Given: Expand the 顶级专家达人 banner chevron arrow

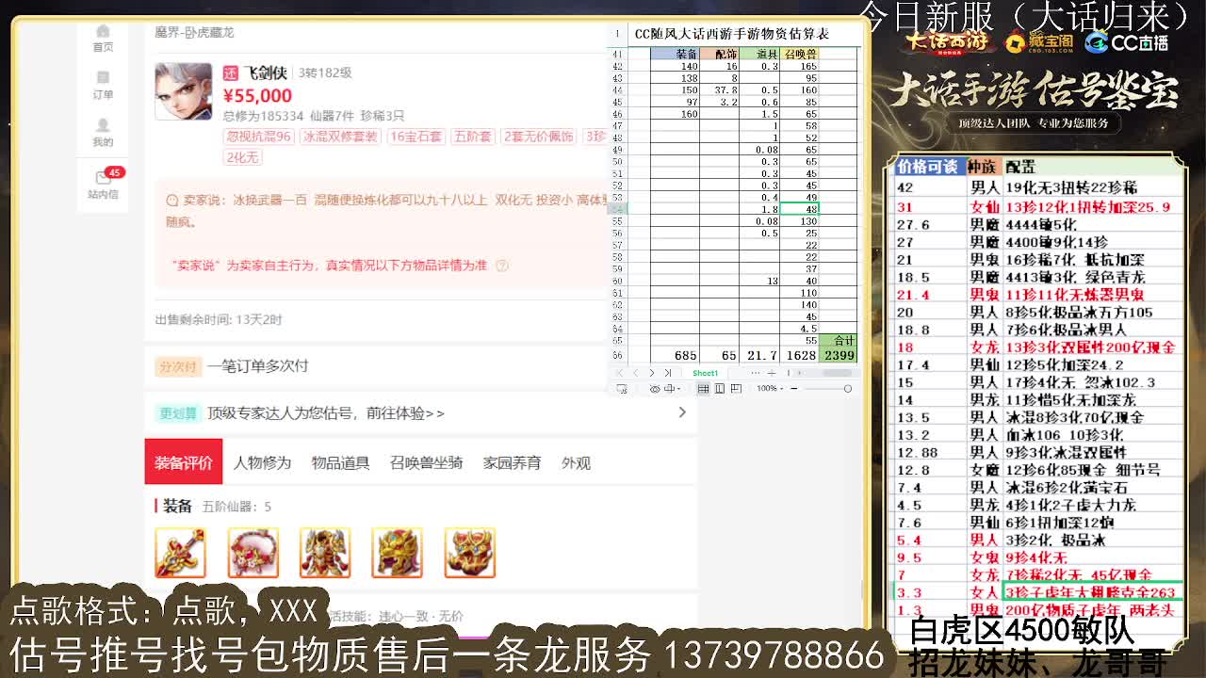Looking at the screenshot, I should [x=682, y=412].
